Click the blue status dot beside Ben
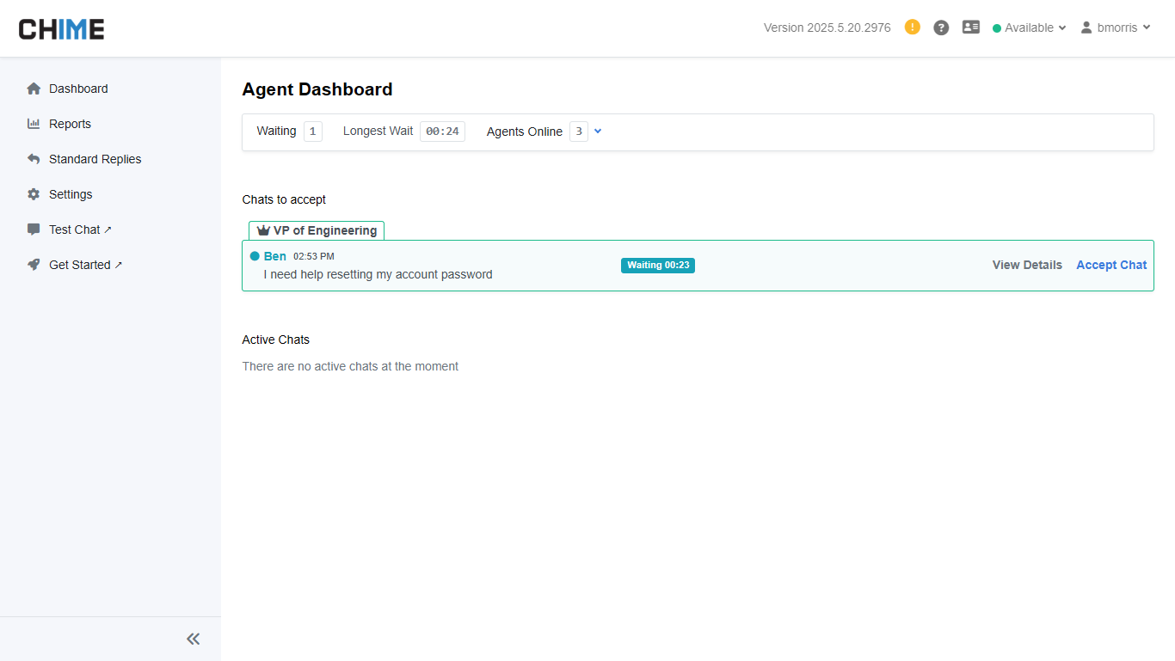This screenshot has height=661, width=1175. pos(255,256)
